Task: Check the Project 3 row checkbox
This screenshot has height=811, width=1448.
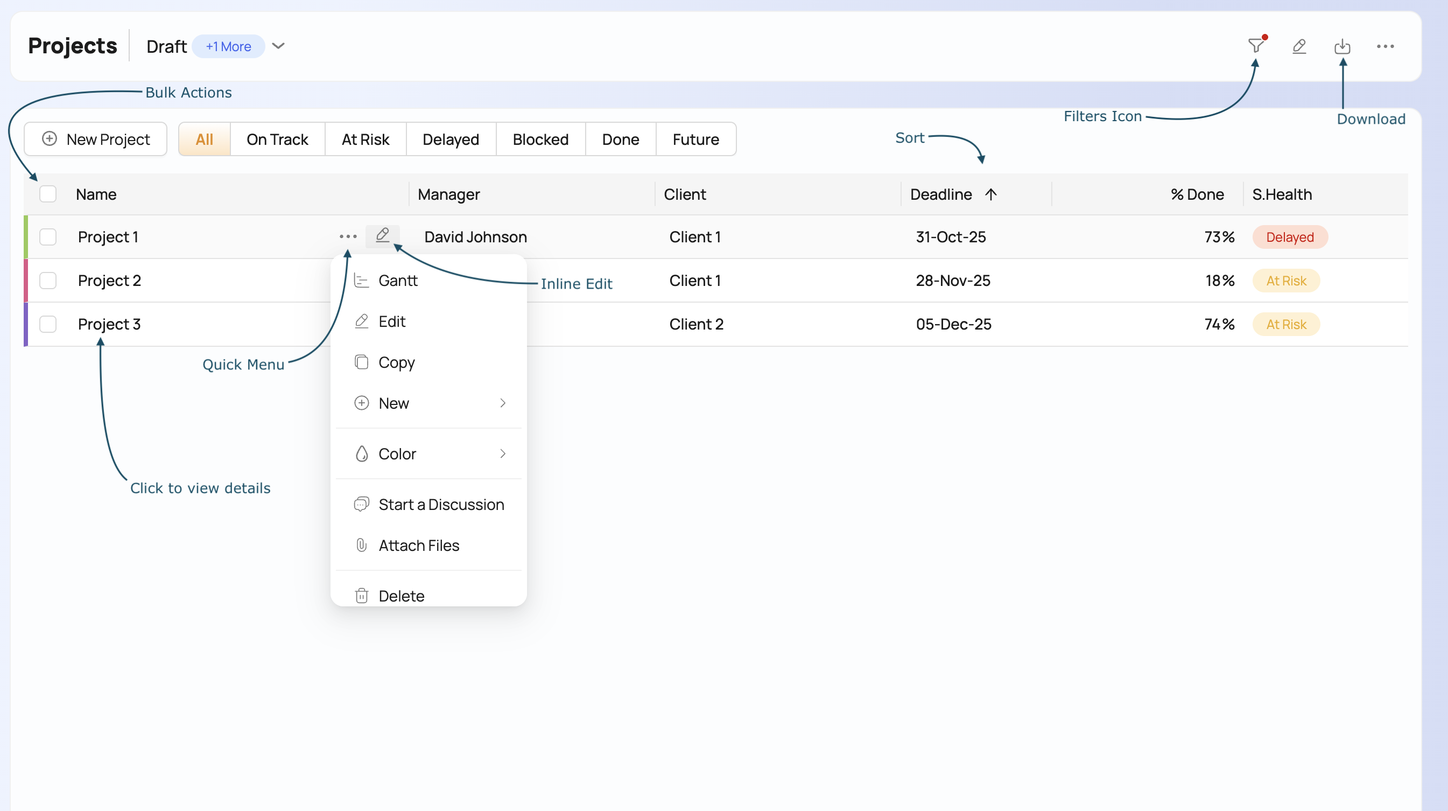Action: pyautogui.click(x=48, y=324)
